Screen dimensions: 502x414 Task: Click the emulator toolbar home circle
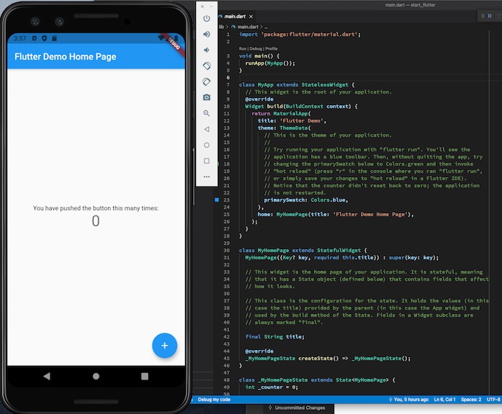207,145
